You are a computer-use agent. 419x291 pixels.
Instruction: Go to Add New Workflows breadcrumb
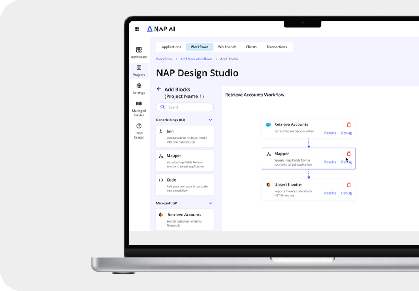196,59
